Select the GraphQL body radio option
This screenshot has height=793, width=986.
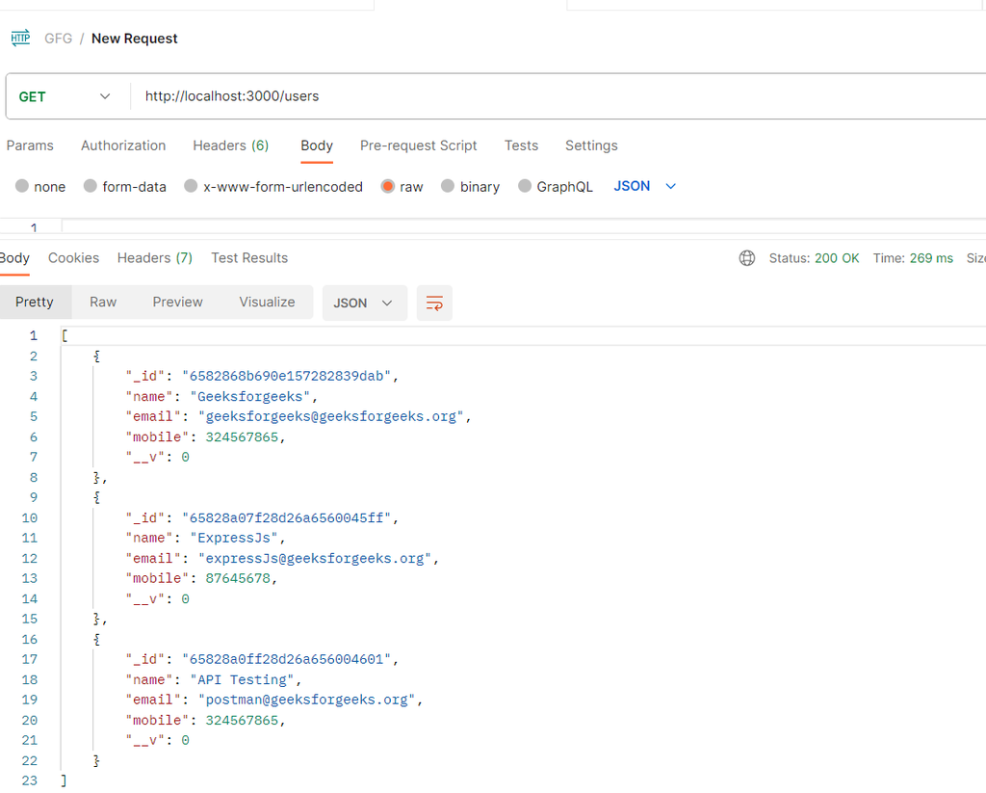pyautogui.click(x=525, y=187)
